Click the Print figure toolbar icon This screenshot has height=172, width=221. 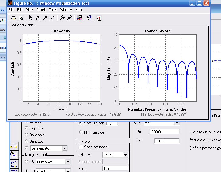(x=13, y=18)
